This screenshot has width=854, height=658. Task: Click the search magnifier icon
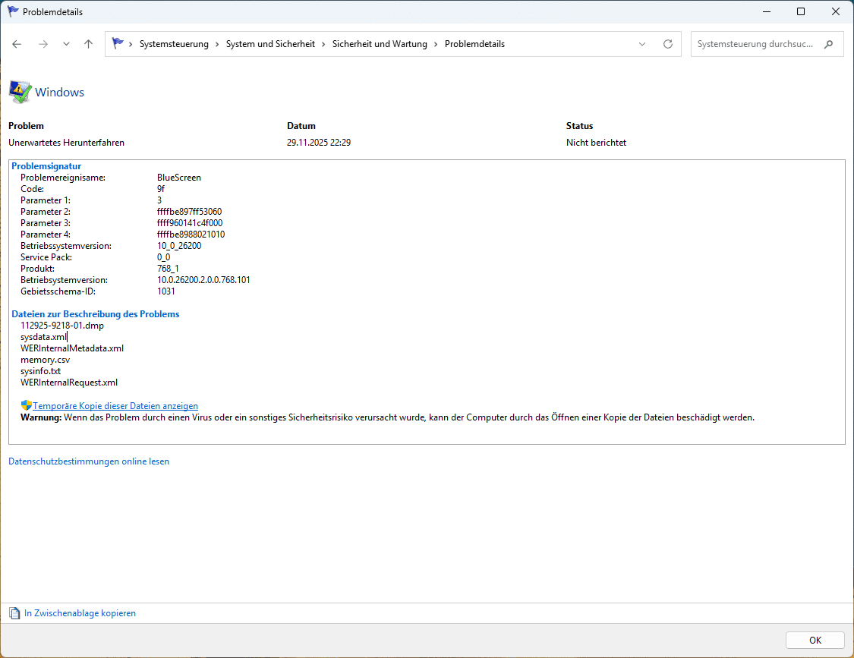(828, 44)
